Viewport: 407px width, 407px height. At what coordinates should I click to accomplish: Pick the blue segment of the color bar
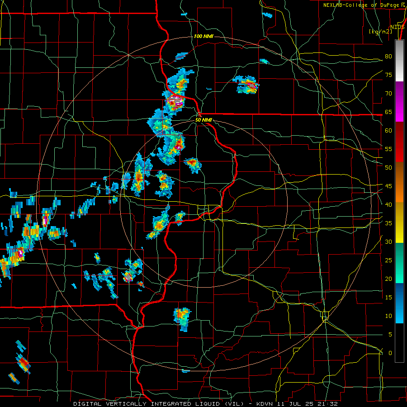399,303
